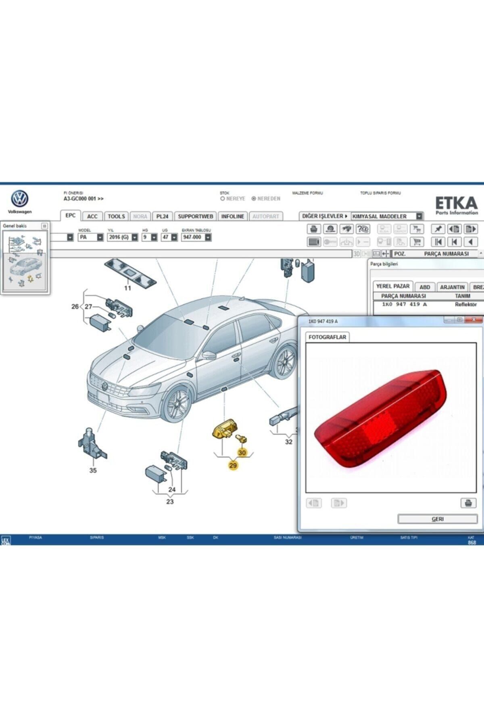
Task: Click part number 1K0 947 419 A row
Action: click(x=428, y=304)
